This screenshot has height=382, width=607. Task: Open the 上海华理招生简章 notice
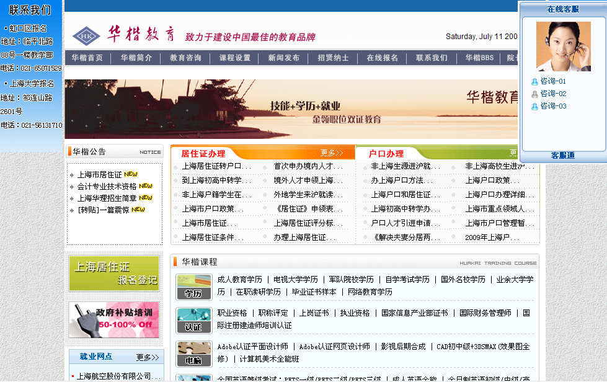point(107,198)
